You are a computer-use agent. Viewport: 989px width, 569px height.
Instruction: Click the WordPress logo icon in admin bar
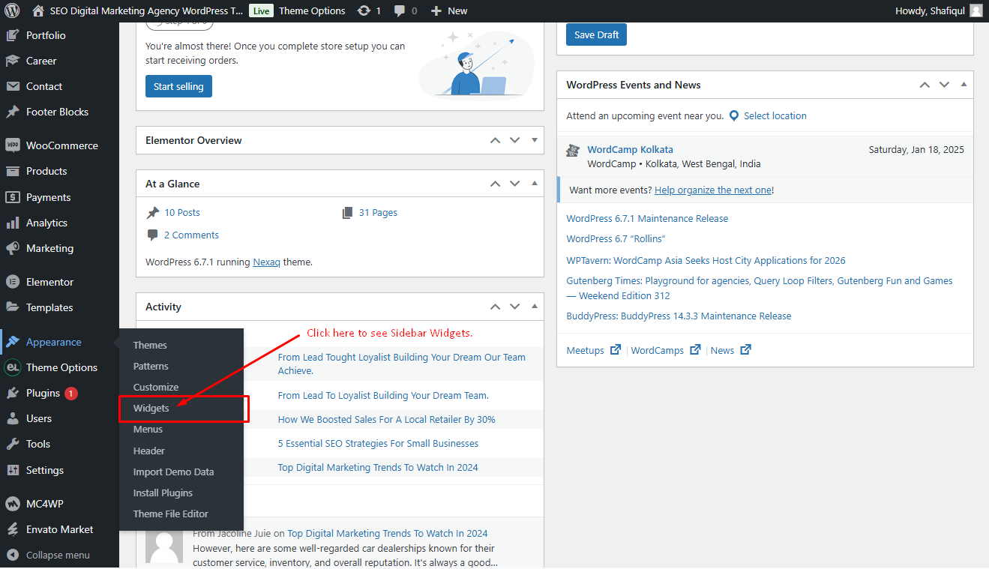(12, 10)
